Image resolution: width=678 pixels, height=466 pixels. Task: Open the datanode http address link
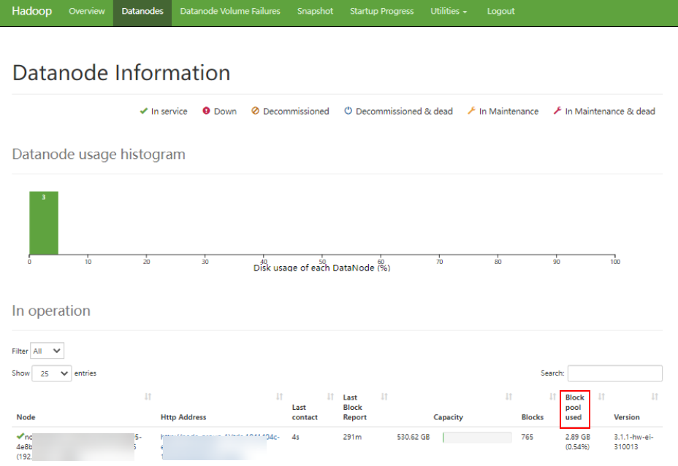220,446
